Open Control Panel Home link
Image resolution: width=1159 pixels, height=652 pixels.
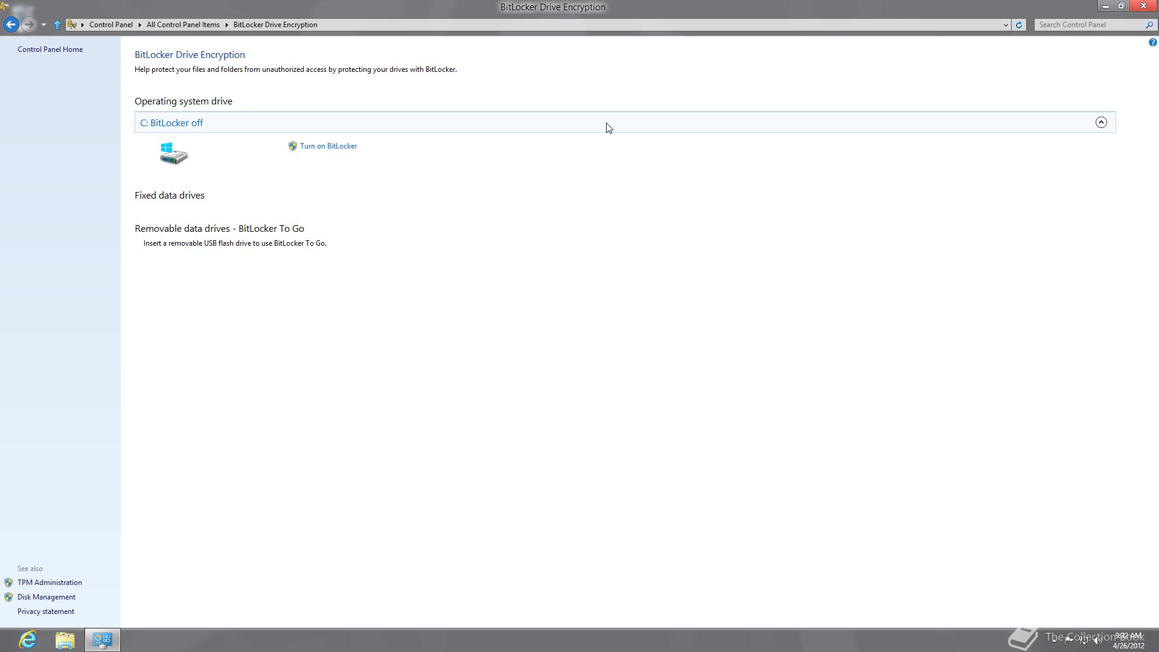point(50,50)
